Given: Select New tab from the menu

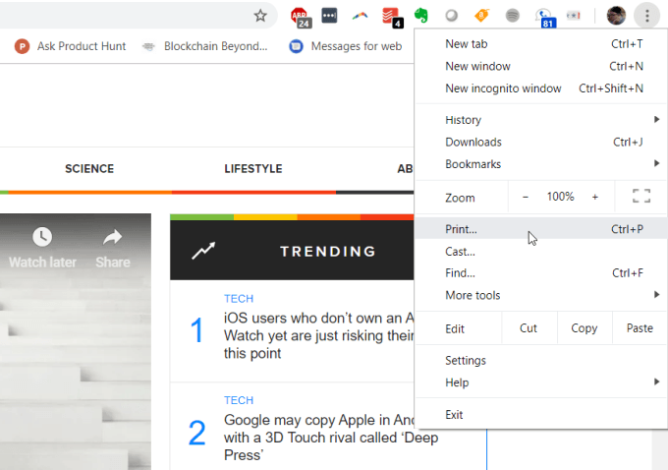Looking at the screenshot, I should tap(541, 44).
